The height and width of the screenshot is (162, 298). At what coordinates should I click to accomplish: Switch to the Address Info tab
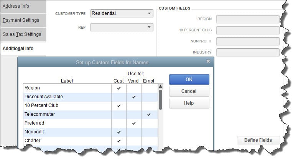coord(23,6)
